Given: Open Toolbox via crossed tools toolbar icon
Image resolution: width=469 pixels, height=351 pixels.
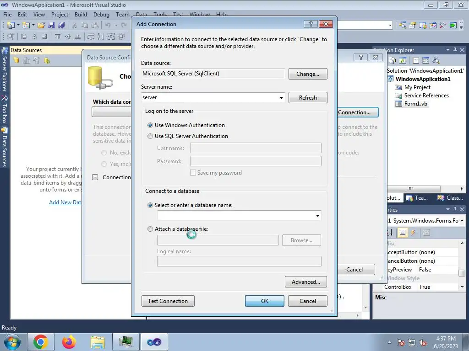Looking at the screenshot, I should (x=443, y=26).
